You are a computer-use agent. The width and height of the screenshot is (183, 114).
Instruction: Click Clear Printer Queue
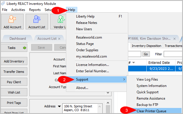[154, 111]
